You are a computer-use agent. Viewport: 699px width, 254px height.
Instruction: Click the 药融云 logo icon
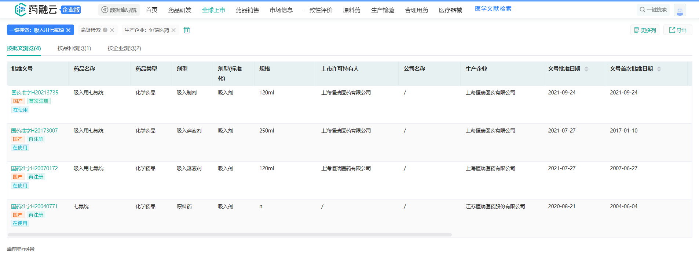tap(21, 10)
